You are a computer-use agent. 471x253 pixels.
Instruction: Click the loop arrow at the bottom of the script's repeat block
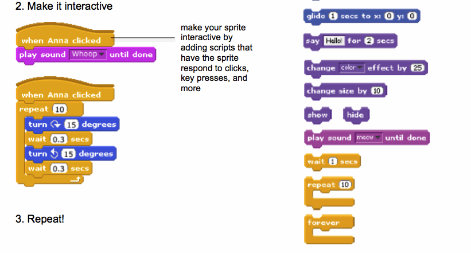coord(74,180)
